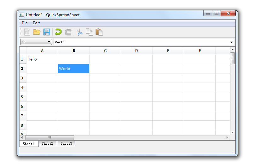The width and height of the screenshot is (254, 168).
Task: Minimize the QuickSpreadSheet window
Action: coord(208,14)
